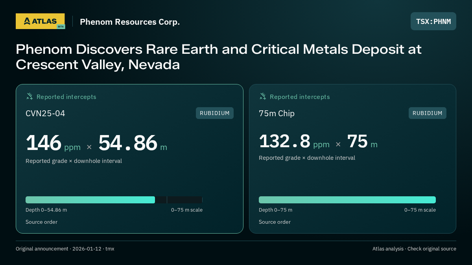The height and width of the screenshot is (265, 472).
Task: Click the grade × interval caption under 146 ppm
Action: click(x=74, y=161)
